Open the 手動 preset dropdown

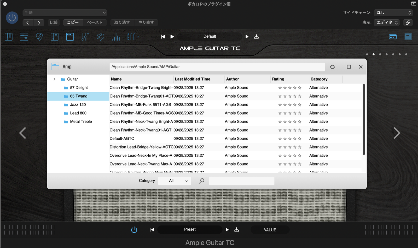(65, 13)
